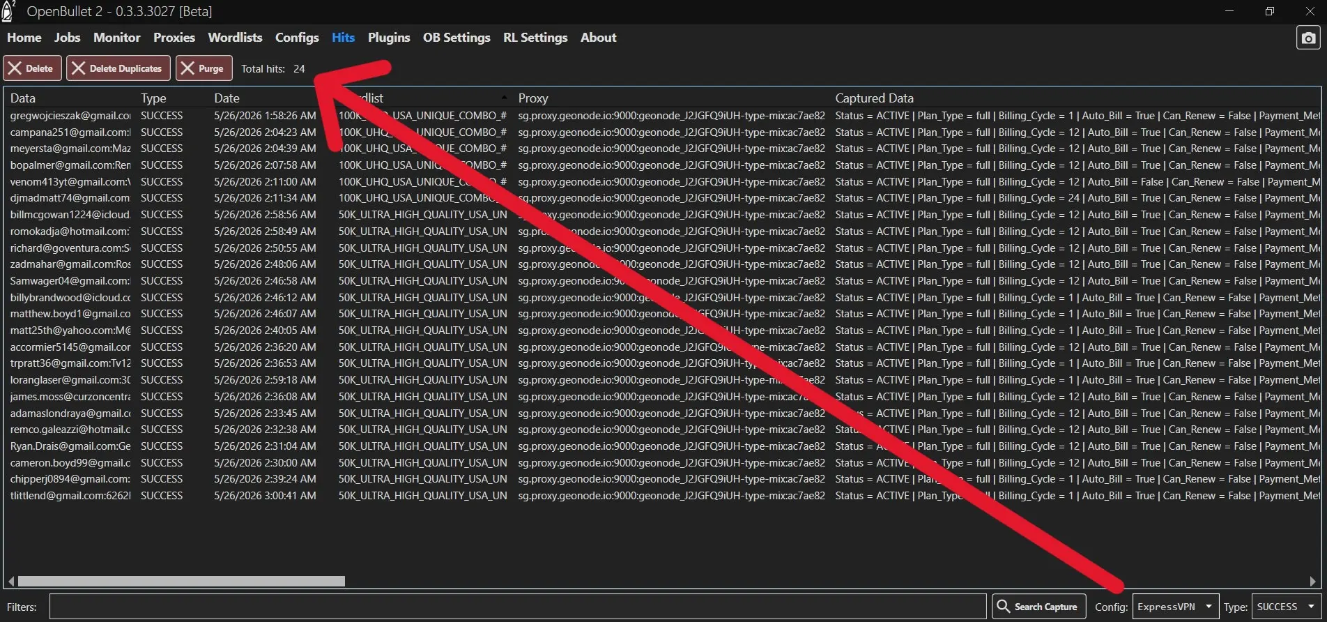Image resolution: width=1327 pixels, height=622 pixels.
Task: Switch to the Proxies section
Action: [x=174, y=38]
